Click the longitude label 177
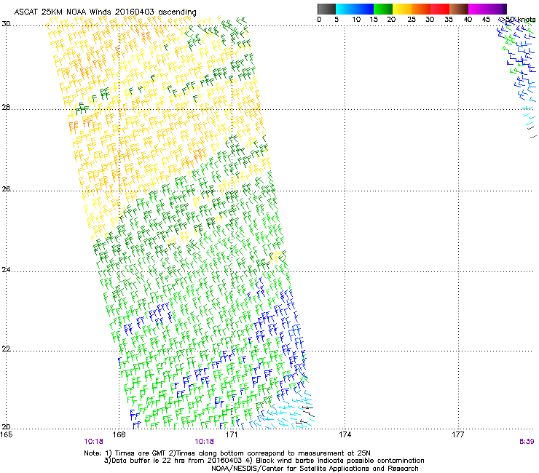The height and width of the screenshot is (473, 539). click(458, 434)
